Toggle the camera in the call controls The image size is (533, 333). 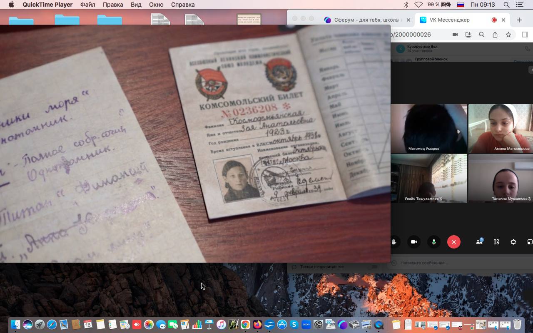(414, 242)
